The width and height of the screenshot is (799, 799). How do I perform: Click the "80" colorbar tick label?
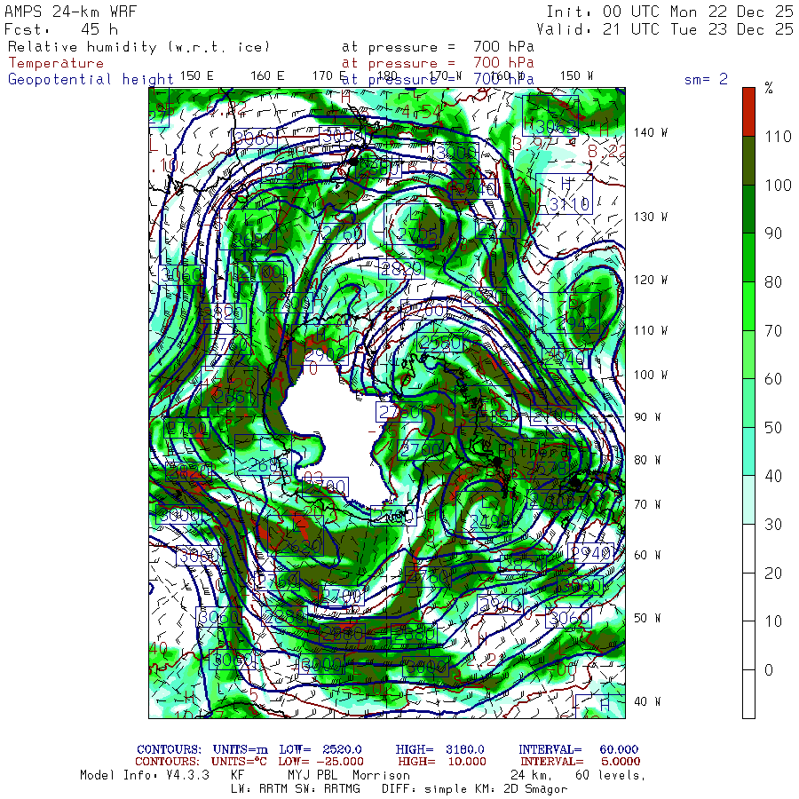click(773, 282)
